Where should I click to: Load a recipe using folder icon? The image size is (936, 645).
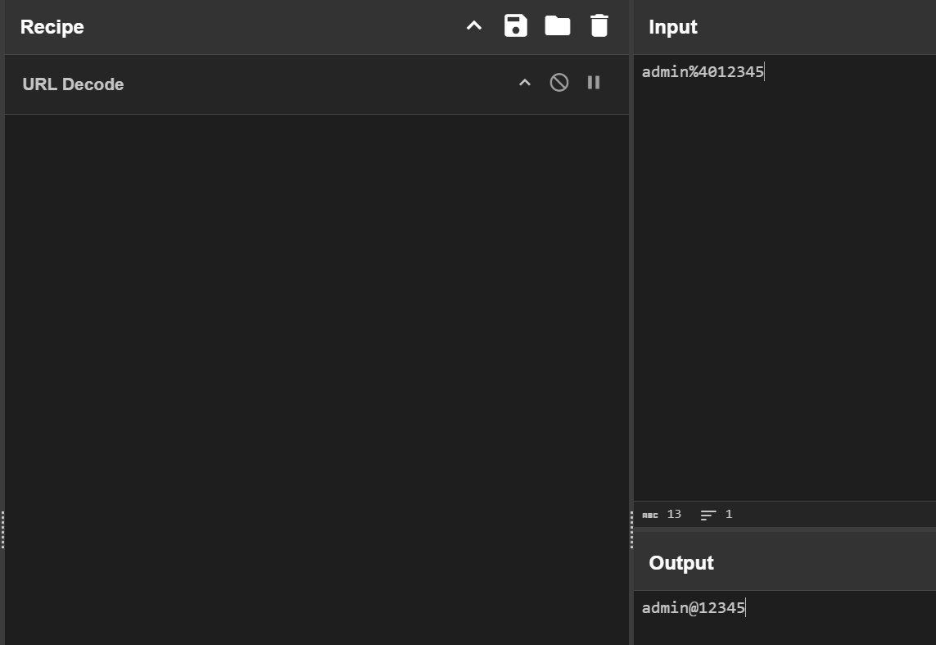pyautogui.click(x=558, y=25)
